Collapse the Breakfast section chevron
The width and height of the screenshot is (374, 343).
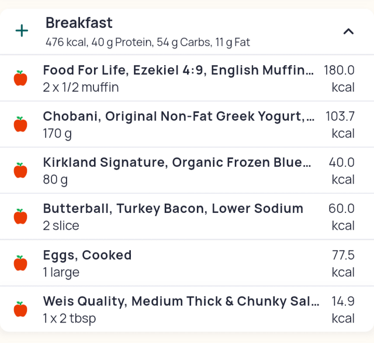tap(348, 32)
